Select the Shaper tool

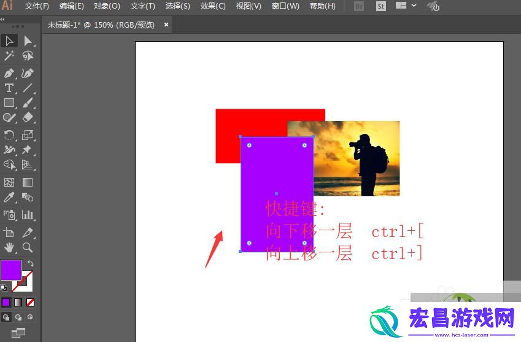[x=9, y=117]
